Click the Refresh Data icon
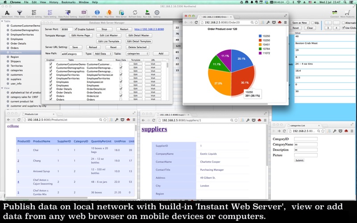 pyautogui.click(x=135, y=12)
